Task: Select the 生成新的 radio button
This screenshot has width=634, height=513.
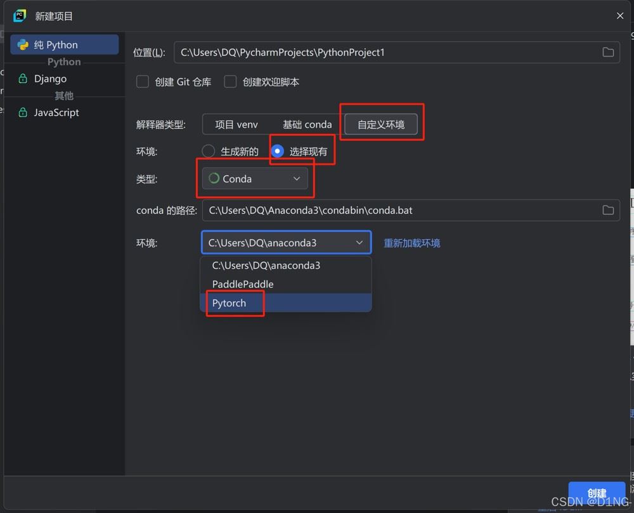Action: pos(208,151)
